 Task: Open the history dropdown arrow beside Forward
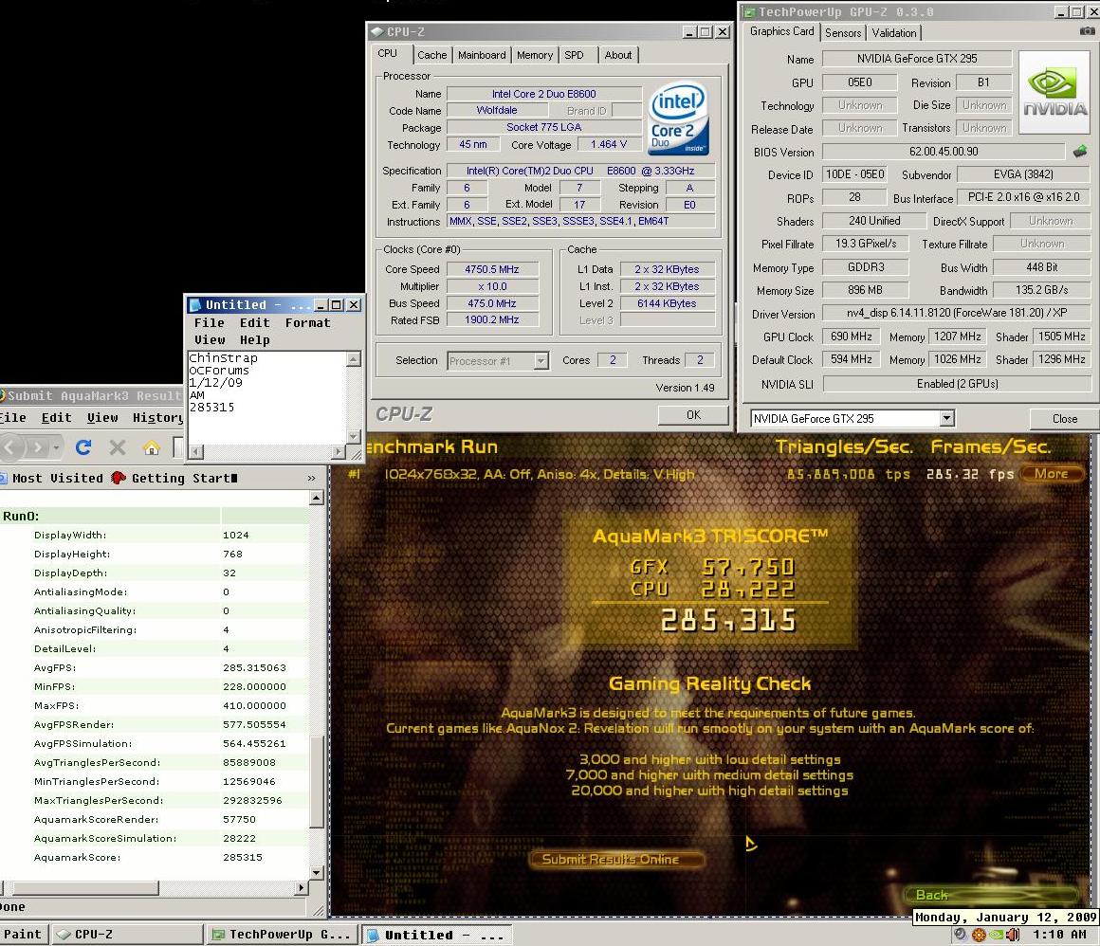56,446
